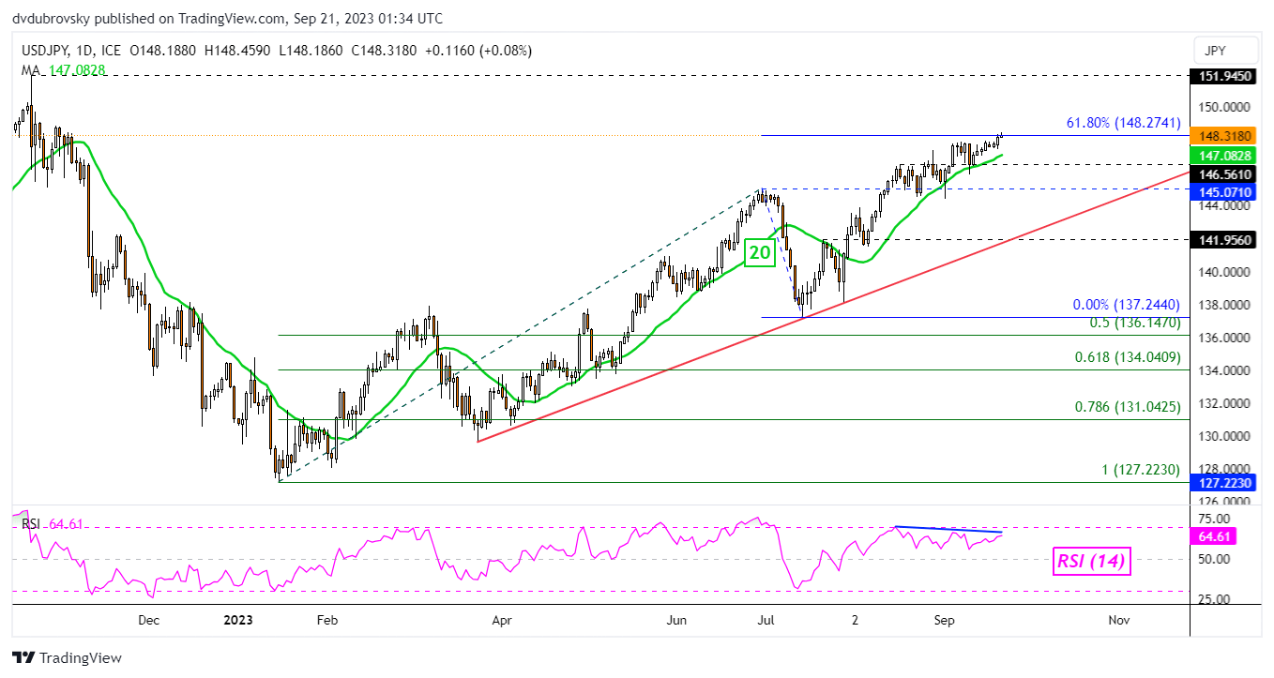The image size is (1274, 678).
Task: Click the 0.618 (134.0409) retracement label
Action: [1127, 357]
